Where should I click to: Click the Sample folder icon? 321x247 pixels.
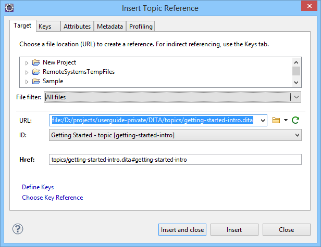tap(36, 81)
